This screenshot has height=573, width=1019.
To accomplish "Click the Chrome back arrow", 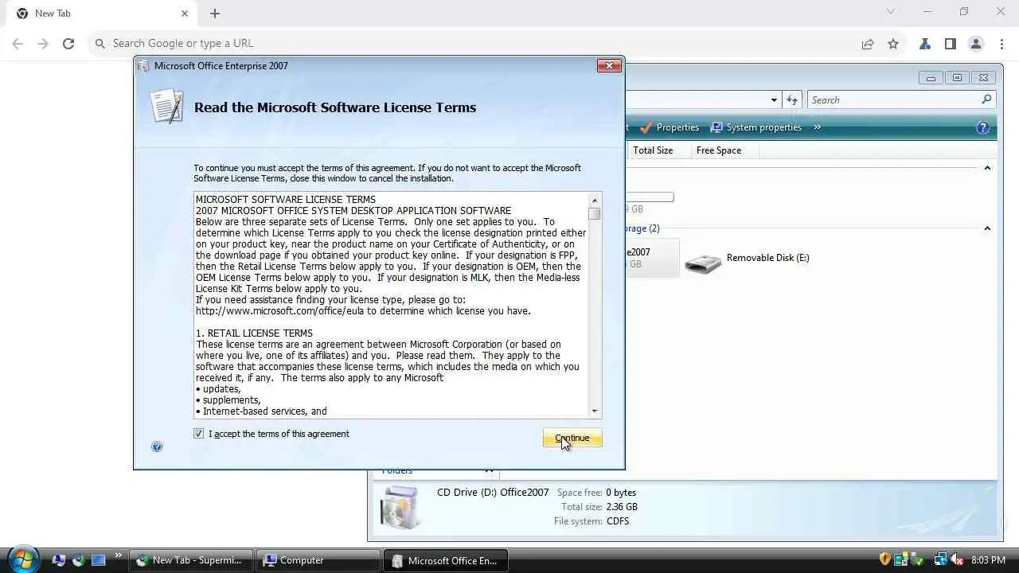I will tap(18, 44).
